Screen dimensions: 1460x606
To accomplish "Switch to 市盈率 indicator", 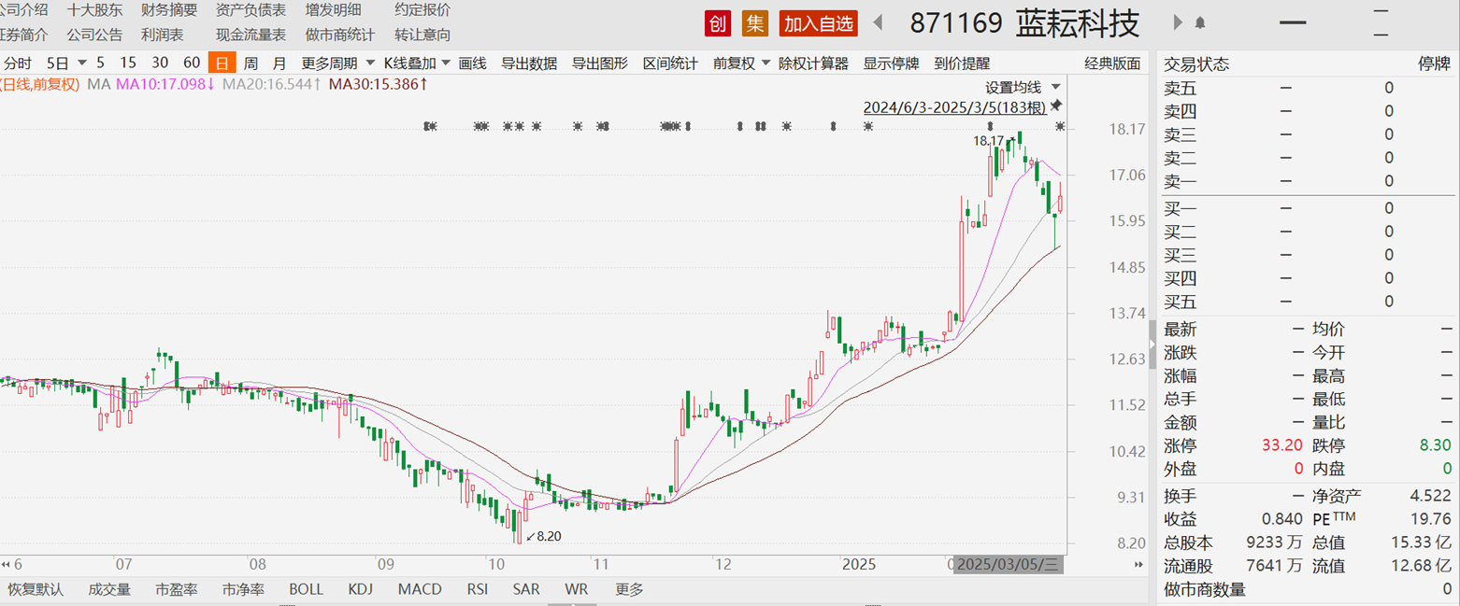I will click(x=177, y=589).
